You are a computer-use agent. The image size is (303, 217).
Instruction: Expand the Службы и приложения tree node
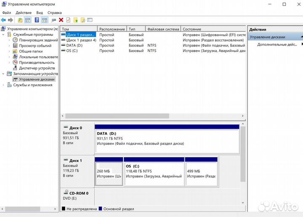(4, 85)
